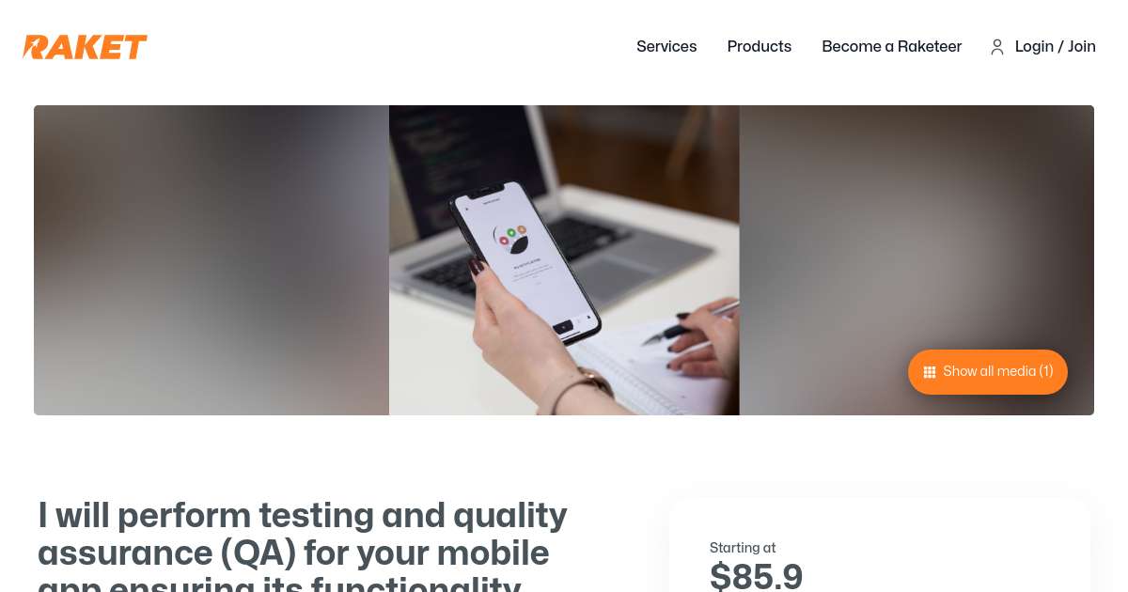The height and width of the screenshot is (592, 1128).
Task: Show all media (1) for this service
Action: pyautogui.click(x=988, y=372)
